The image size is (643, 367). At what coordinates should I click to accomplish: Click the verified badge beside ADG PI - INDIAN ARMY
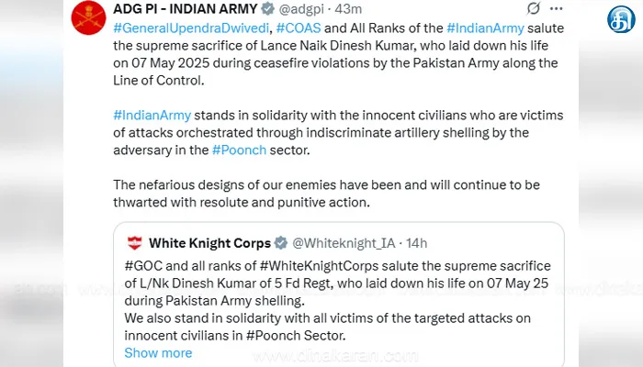coord(268,8)
